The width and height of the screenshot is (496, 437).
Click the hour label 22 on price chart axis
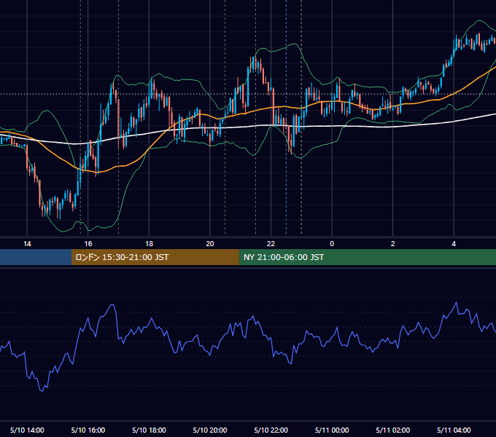coord(271,244)
